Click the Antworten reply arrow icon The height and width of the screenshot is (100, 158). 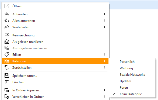pos(7,14)
